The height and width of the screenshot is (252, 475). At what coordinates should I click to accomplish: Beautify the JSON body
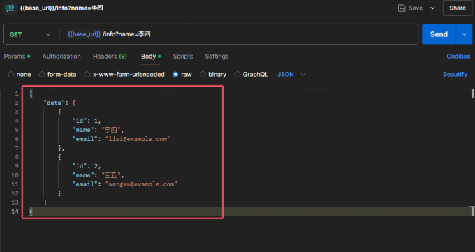coord(455,75)
